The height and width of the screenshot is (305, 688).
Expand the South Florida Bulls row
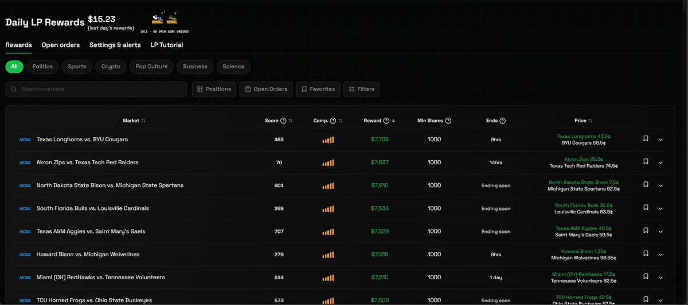pos(660,208)
